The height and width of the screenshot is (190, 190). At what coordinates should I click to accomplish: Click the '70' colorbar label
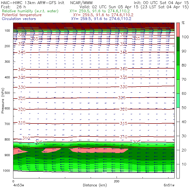click(184, 79)
